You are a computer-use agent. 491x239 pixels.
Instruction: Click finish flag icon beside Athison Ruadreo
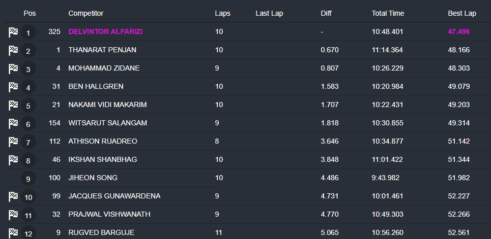[x=13, y=142]
